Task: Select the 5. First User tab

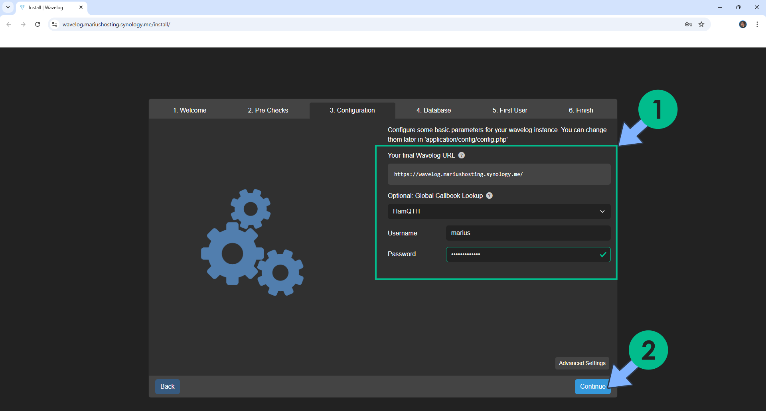Action: point(509,110)
